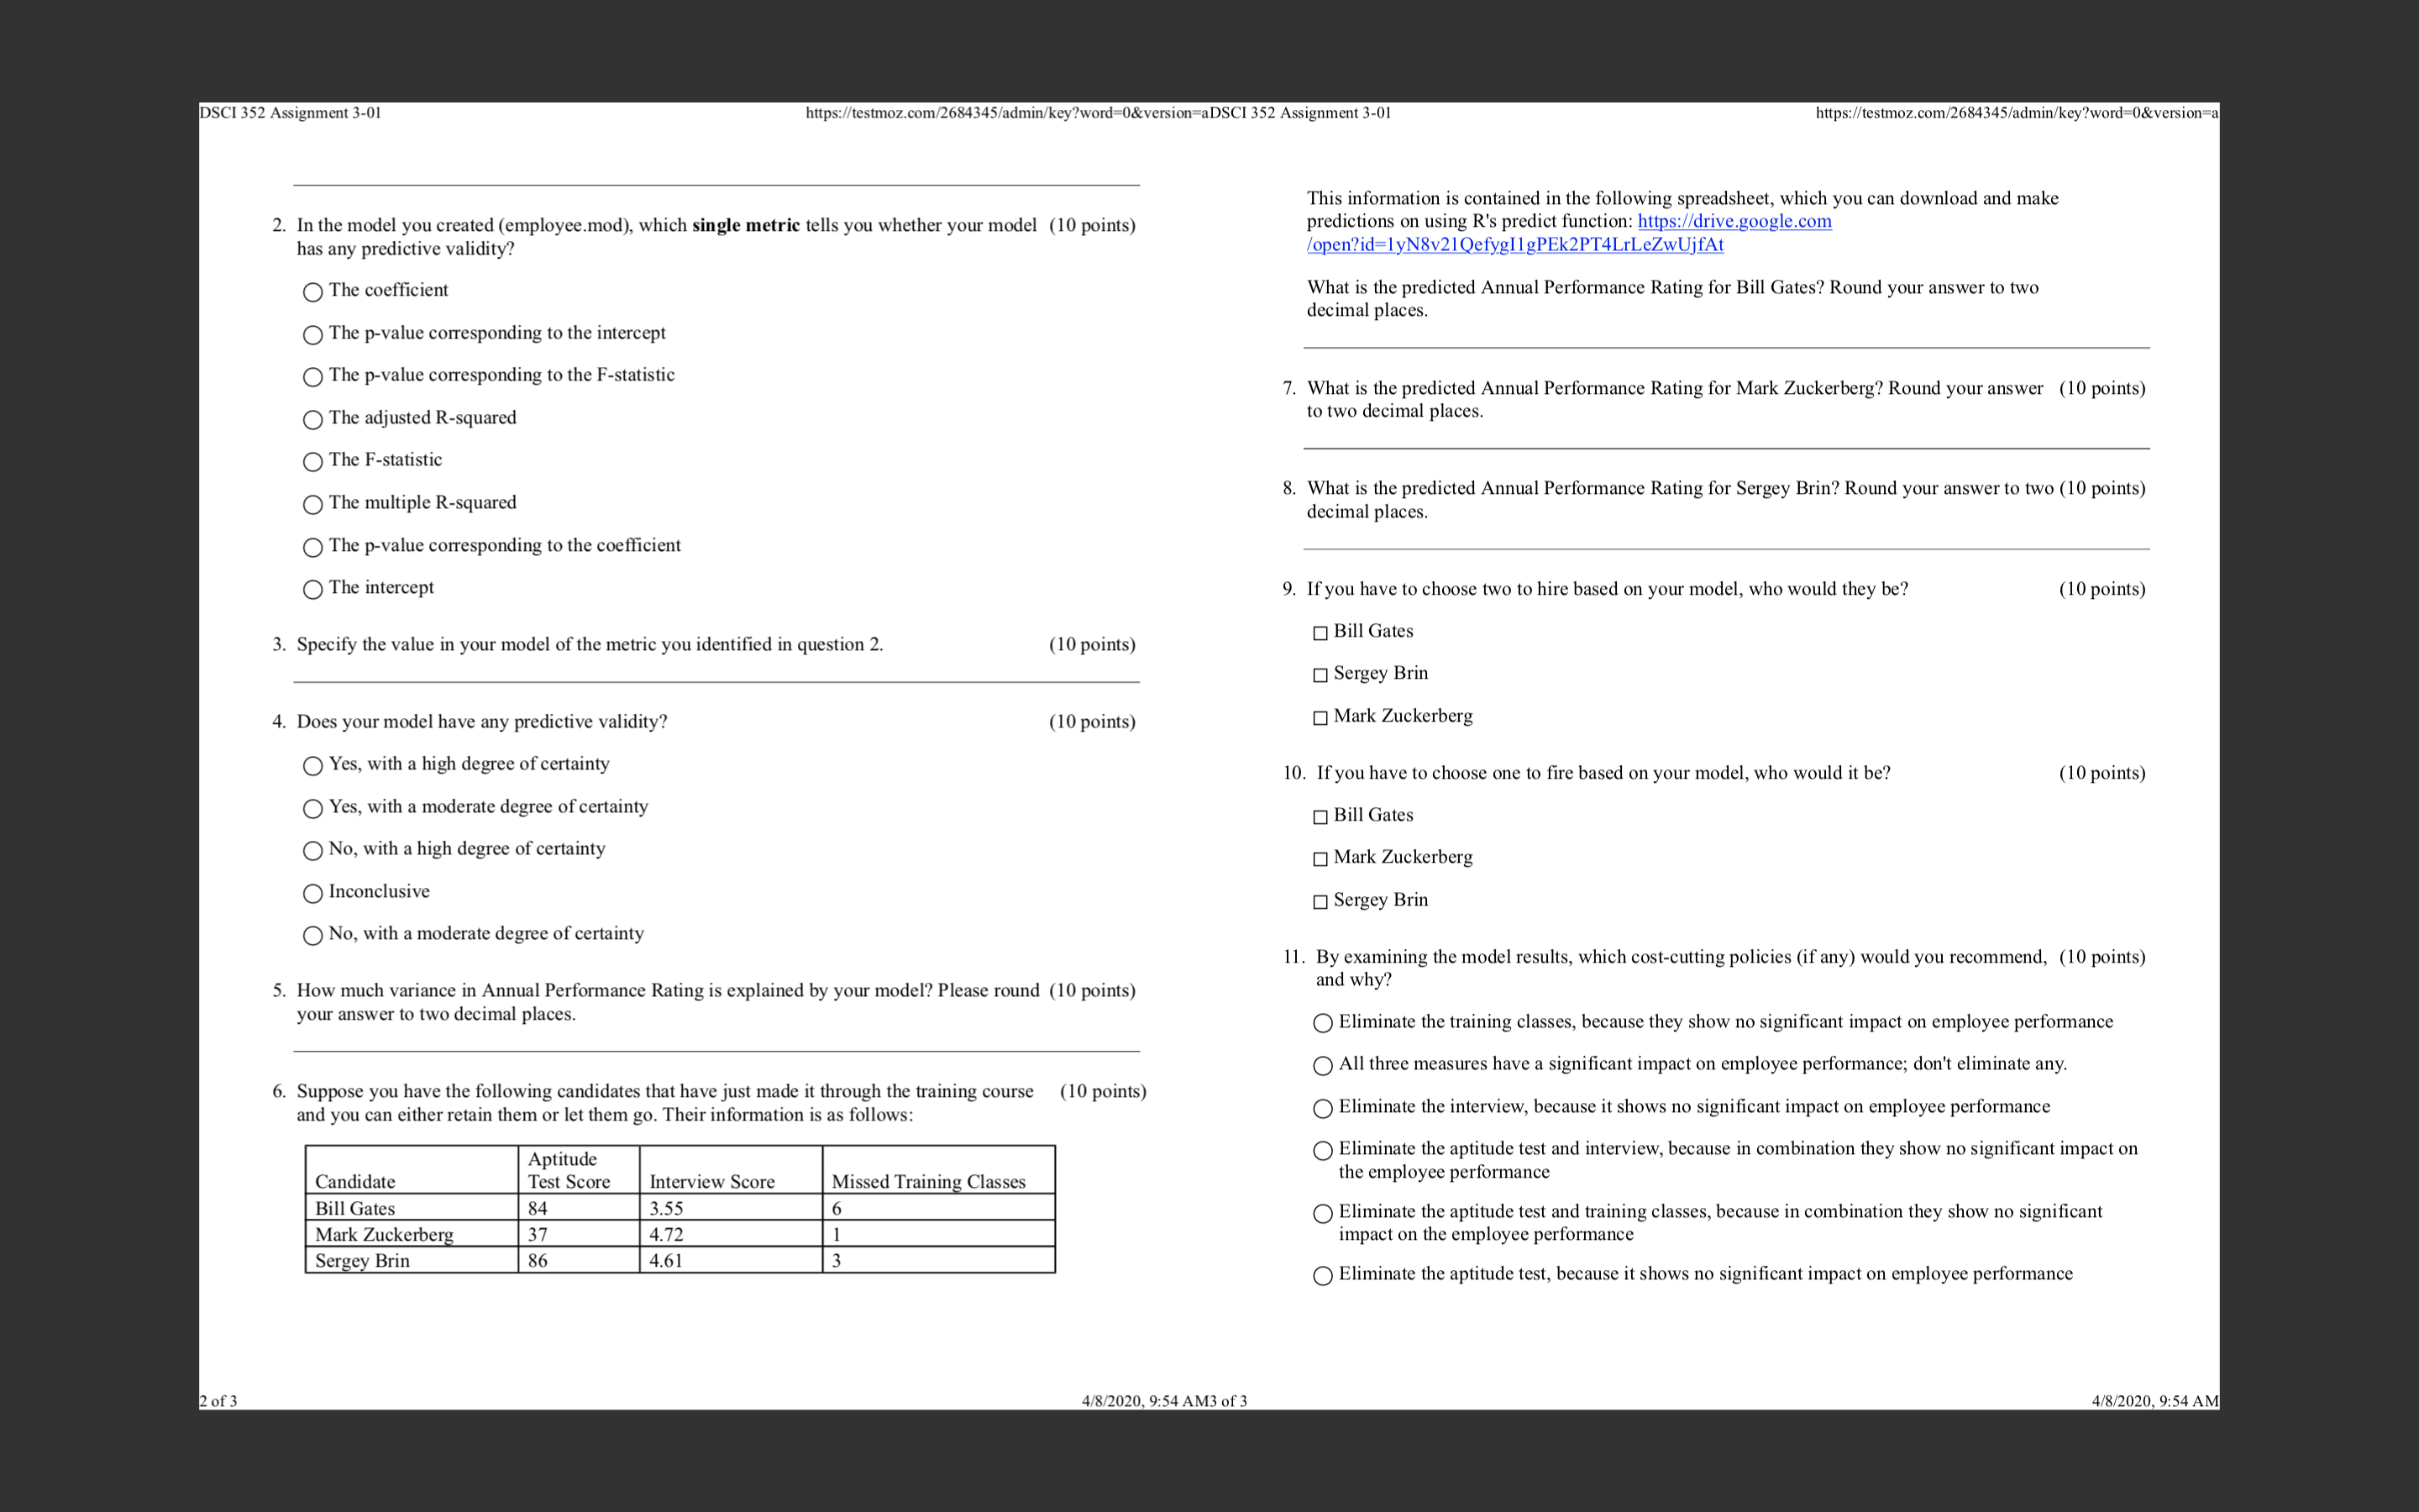The height and width of the screenshot is (1512, 2419).
Task: Choose "Yes, with a high degree of certainty"
Action: [312, 766]
